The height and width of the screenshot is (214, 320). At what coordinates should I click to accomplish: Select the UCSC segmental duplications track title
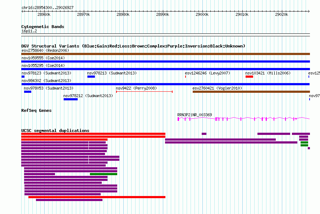coord(55,131)
